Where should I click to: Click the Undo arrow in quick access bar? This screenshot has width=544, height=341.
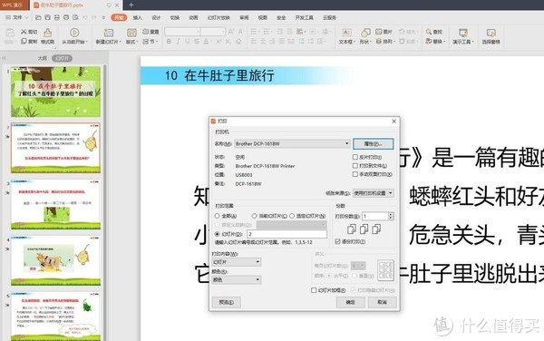84,17
